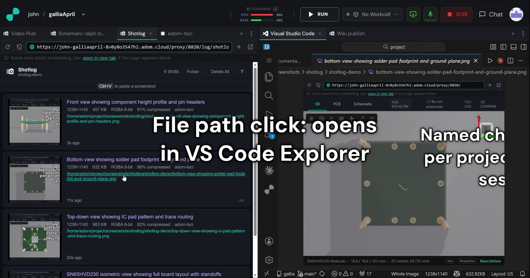Toggle the green microphone button
This screenshot has width=530, height=278.
click(x=430, y=14)
